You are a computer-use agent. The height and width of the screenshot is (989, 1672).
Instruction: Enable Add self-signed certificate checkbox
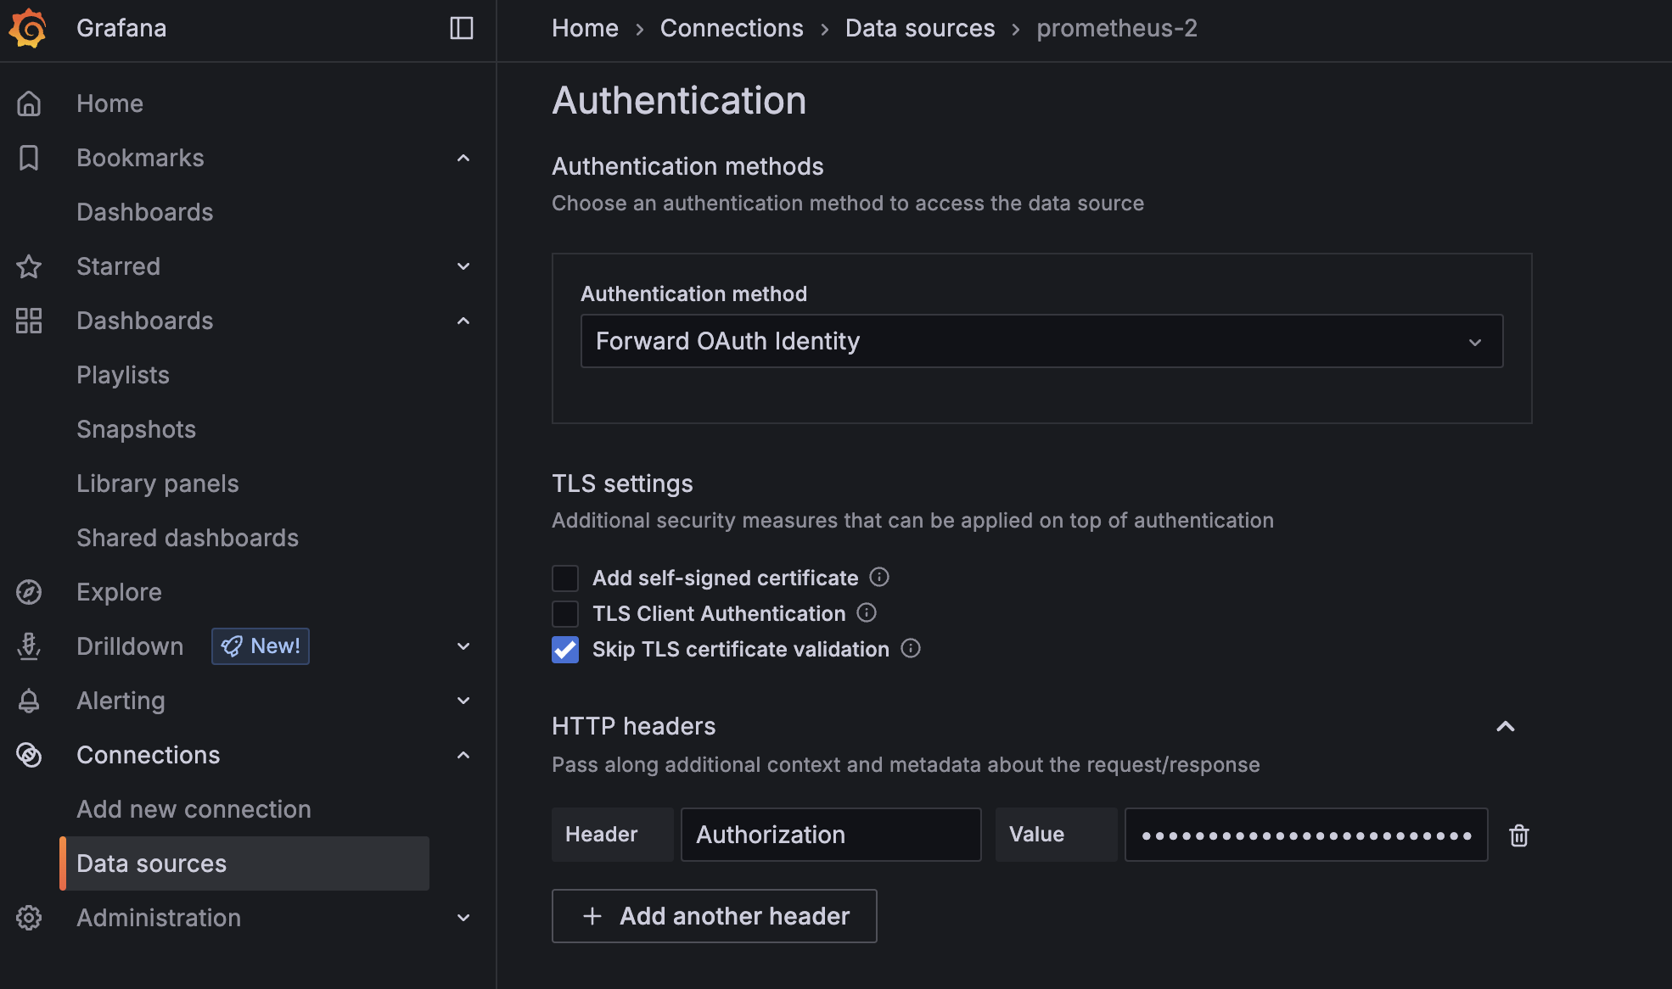click(565, 578)
